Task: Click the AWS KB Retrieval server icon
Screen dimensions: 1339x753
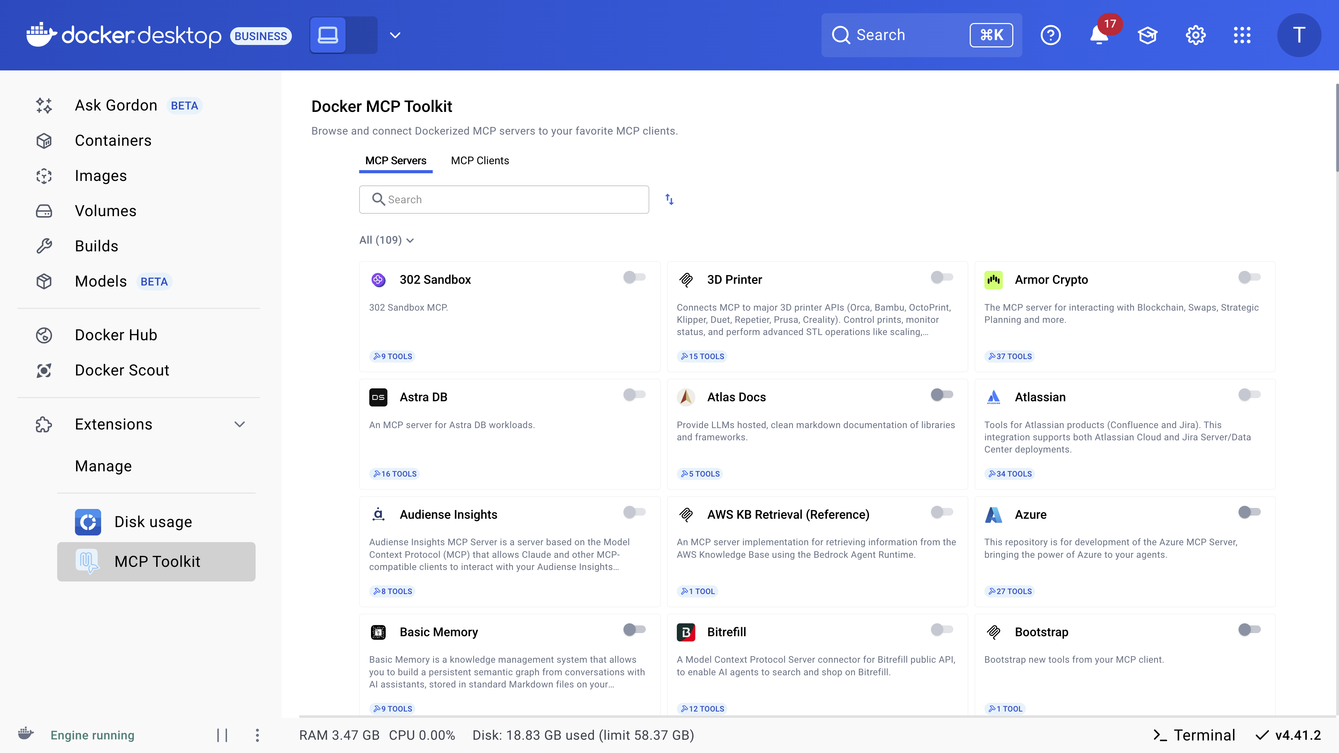Action: [x=686, y=515]
